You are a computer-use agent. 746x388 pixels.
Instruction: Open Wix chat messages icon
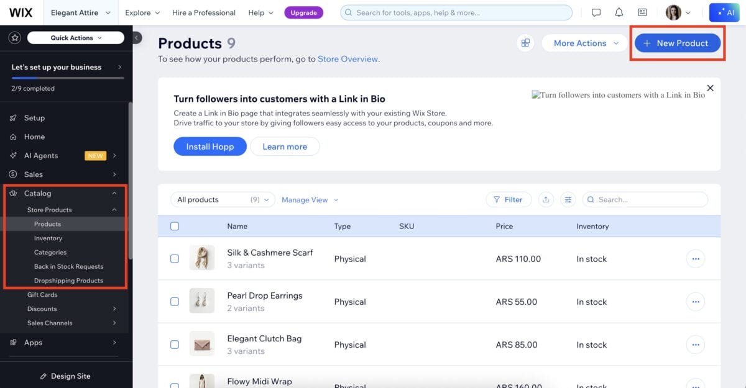coord(596,12)
